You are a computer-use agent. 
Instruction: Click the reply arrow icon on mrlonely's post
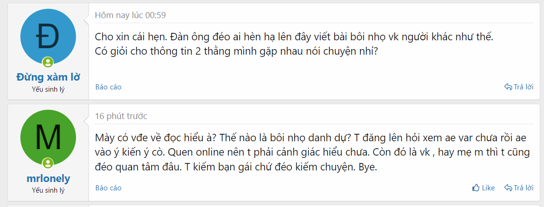tap(508, 188)
